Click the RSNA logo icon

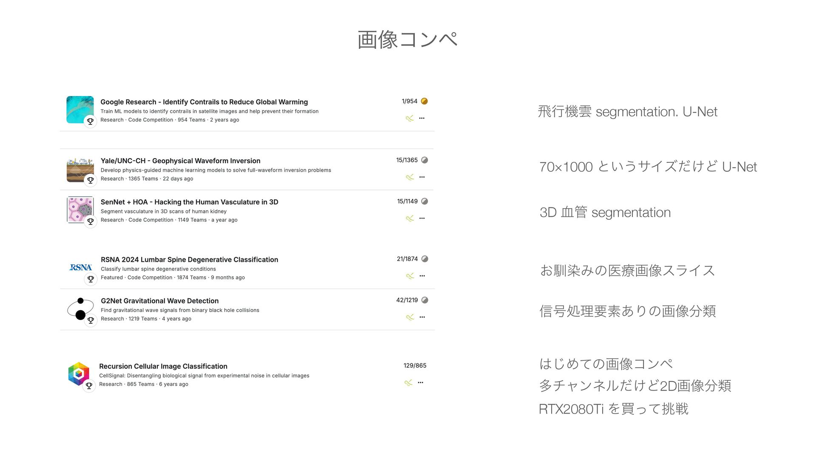coord(81,267)
